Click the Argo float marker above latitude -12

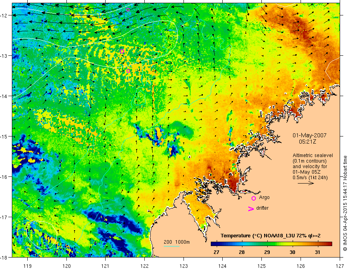pos(128,9)
